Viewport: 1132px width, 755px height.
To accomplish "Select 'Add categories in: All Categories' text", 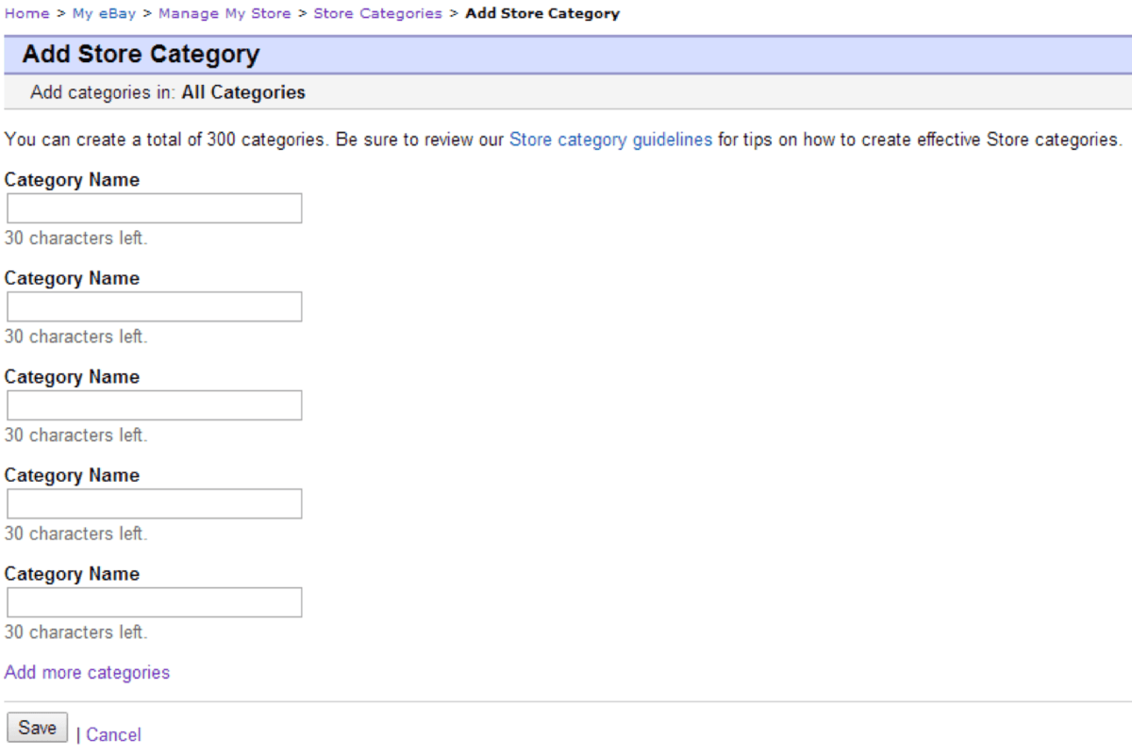I will 168,92.
